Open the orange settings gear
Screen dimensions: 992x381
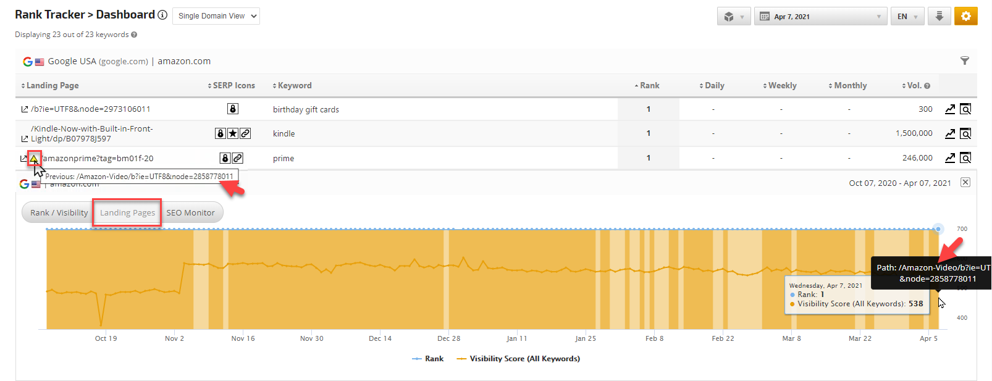point(965,17)
